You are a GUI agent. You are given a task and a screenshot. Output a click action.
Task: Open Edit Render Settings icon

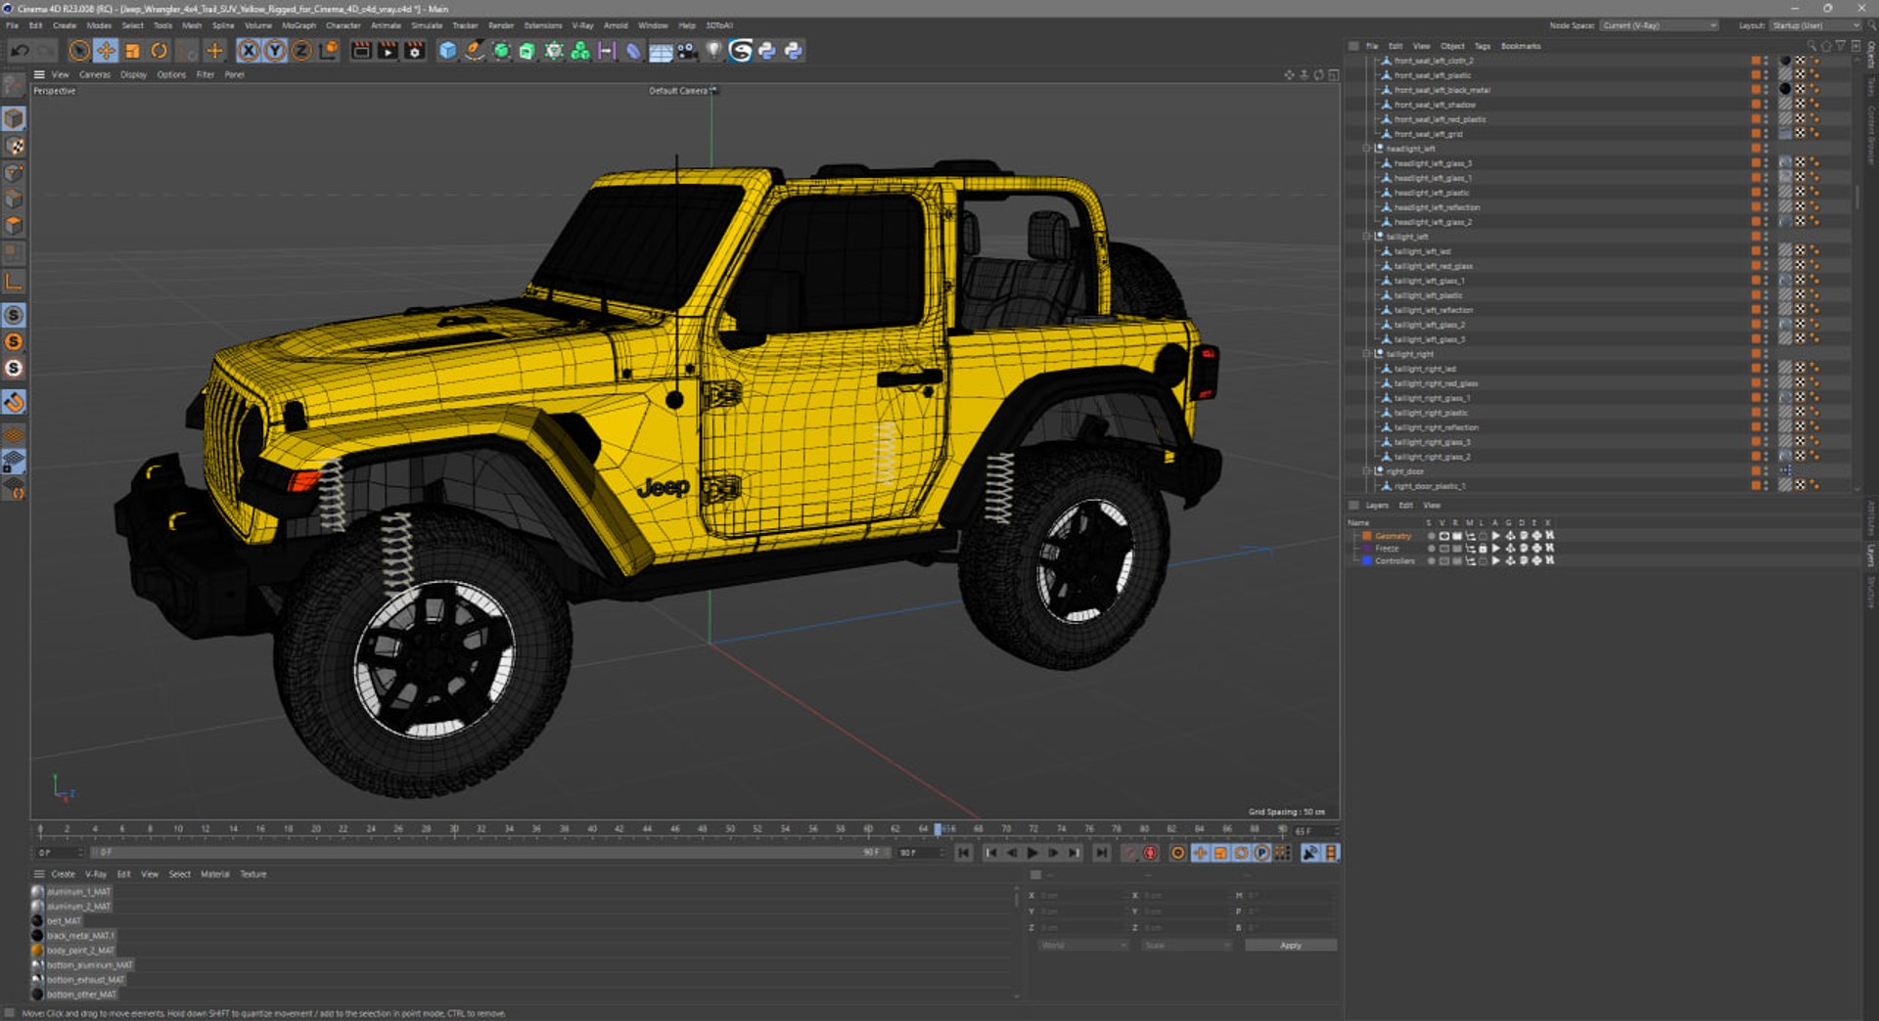click(x=415, y=51)
